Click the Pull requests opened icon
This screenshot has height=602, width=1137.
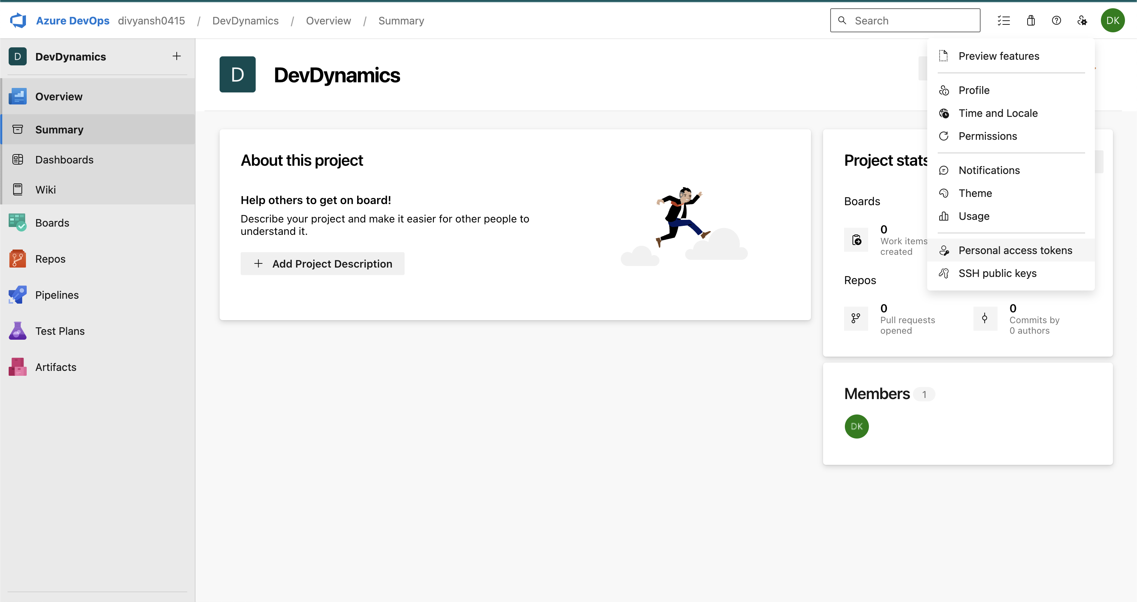click(x=856, y=318)
